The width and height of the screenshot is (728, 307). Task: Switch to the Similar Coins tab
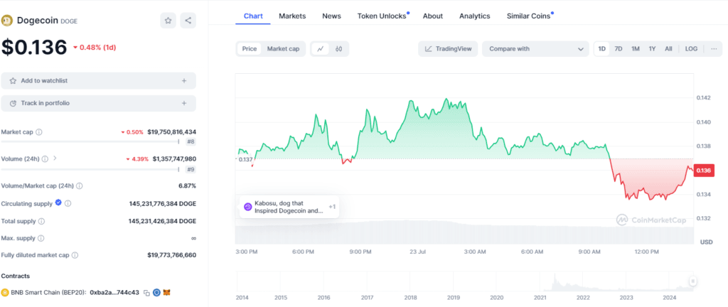pyautogui.click(x=528, y=16)
